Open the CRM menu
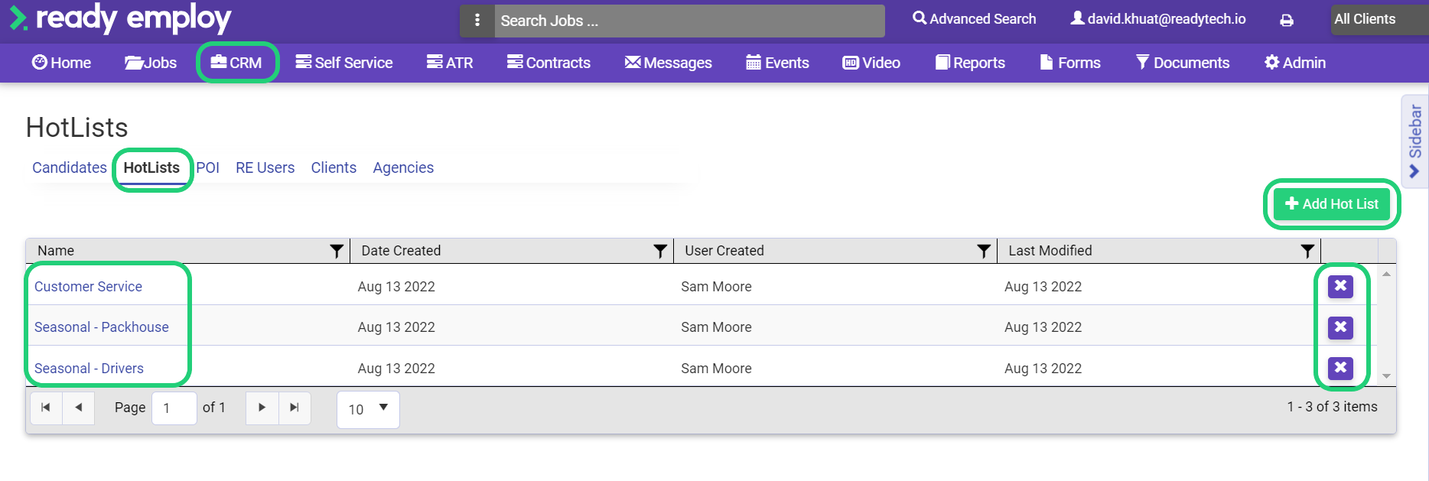 click(x=236, y=63)
